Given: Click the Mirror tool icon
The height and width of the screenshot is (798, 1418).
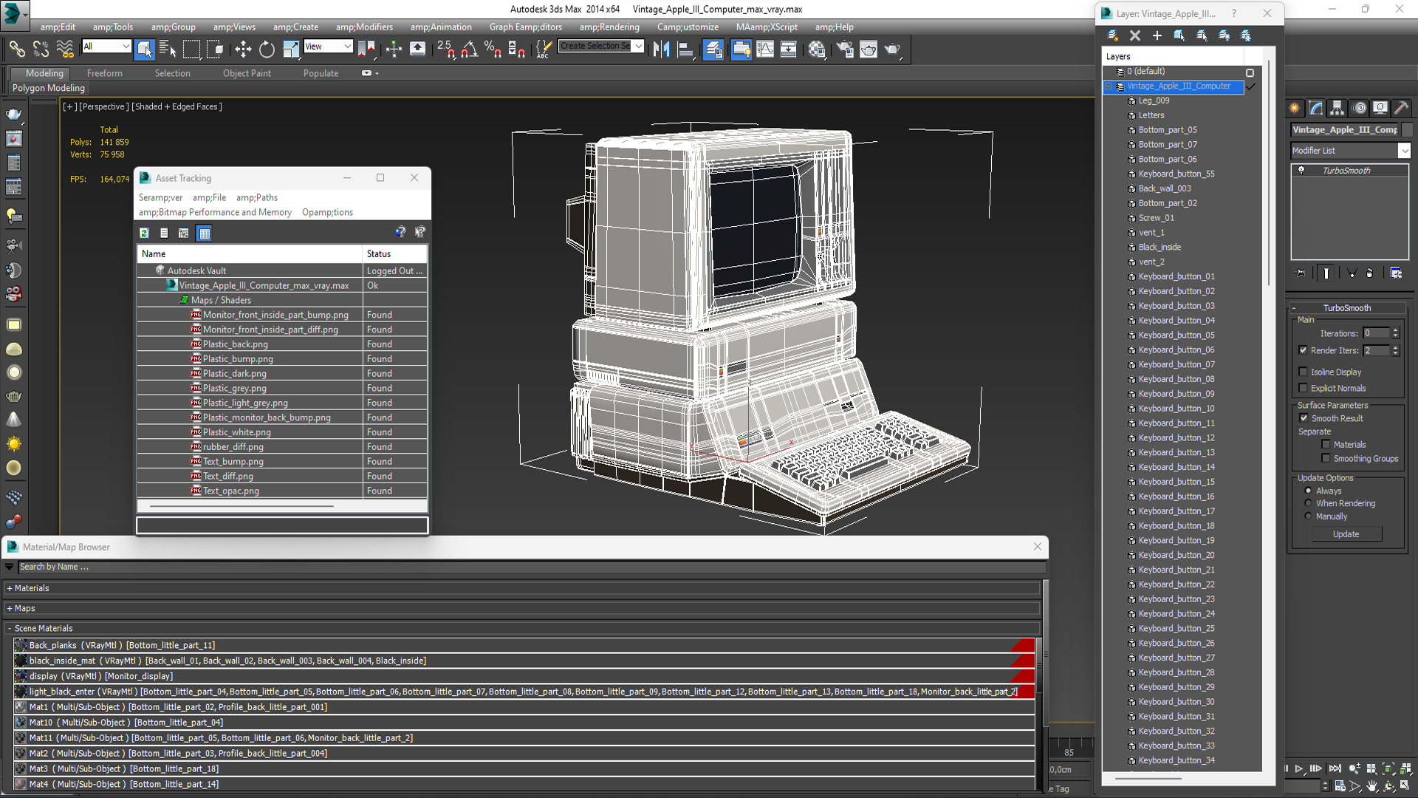Looking at the screenshot, I should 661,50.
